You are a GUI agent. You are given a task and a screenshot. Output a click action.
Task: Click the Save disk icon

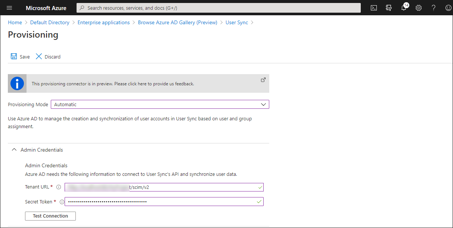(x=14, y=57)
